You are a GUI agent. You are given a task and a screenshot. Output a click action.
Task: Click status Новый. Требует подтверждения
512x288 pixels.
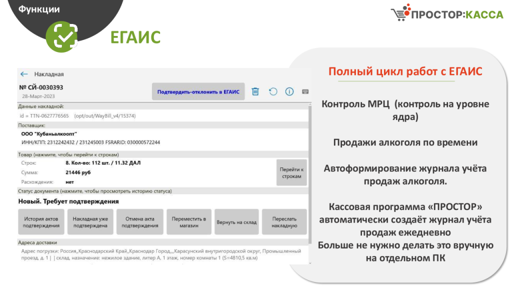(x=68, y=201)
